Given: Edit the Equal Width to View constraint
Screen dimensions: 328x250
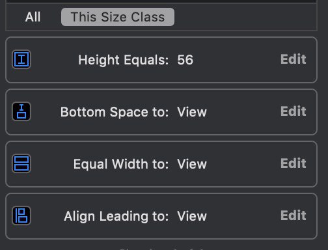Looking at the screenshot, I should point(294,163).
